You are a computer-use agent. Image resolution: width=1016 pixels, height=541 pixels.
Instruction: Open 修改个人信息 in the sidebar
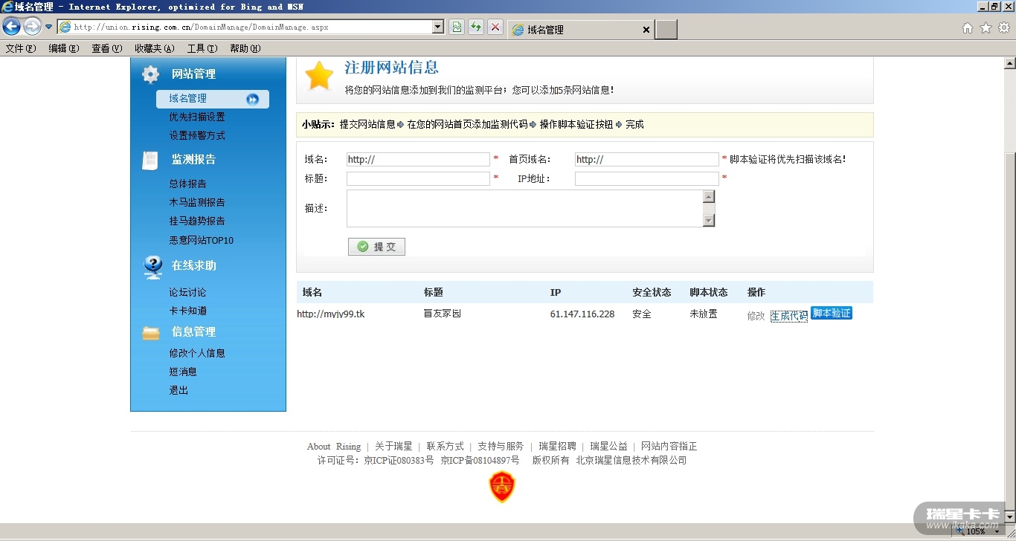click(197, 353)
